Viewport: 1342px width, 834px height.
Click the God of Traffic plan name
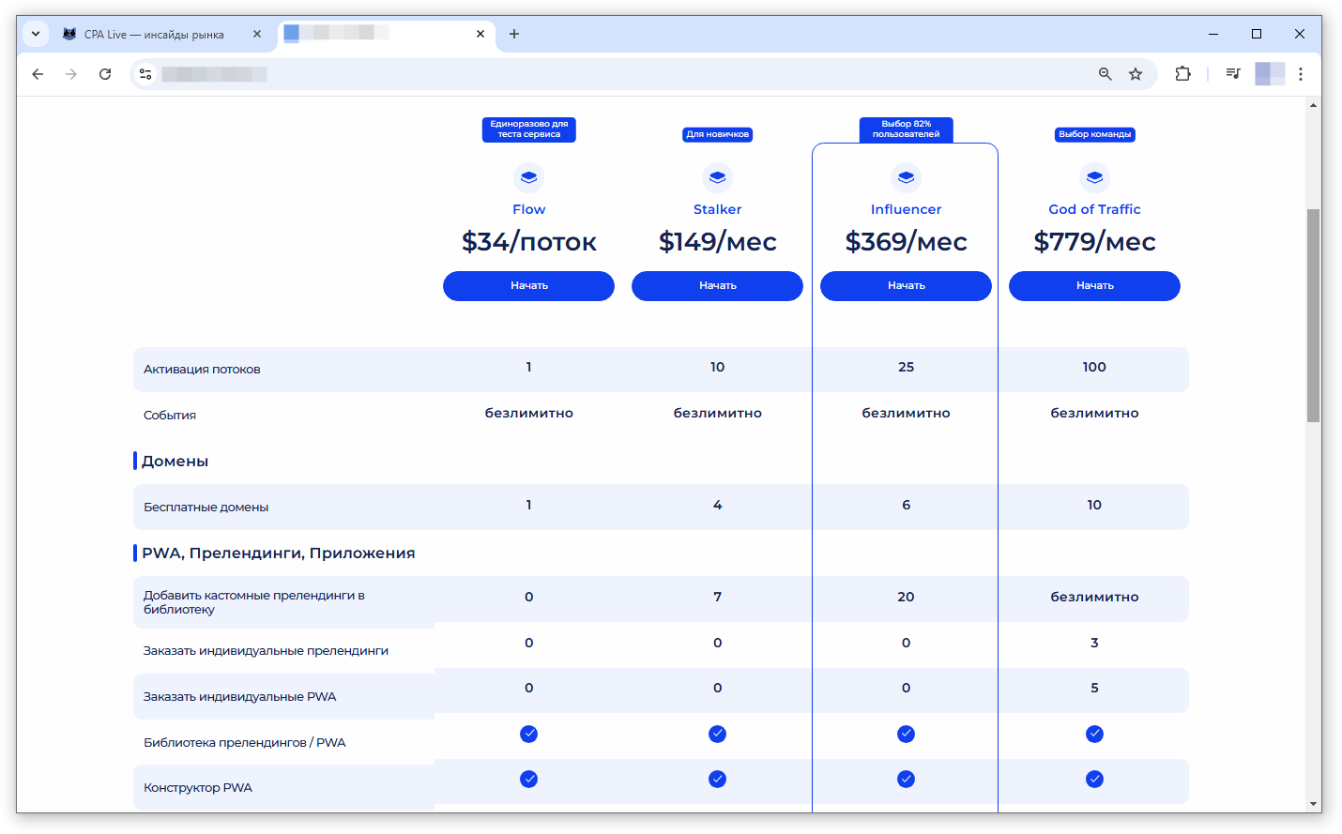coord(1094,209)
